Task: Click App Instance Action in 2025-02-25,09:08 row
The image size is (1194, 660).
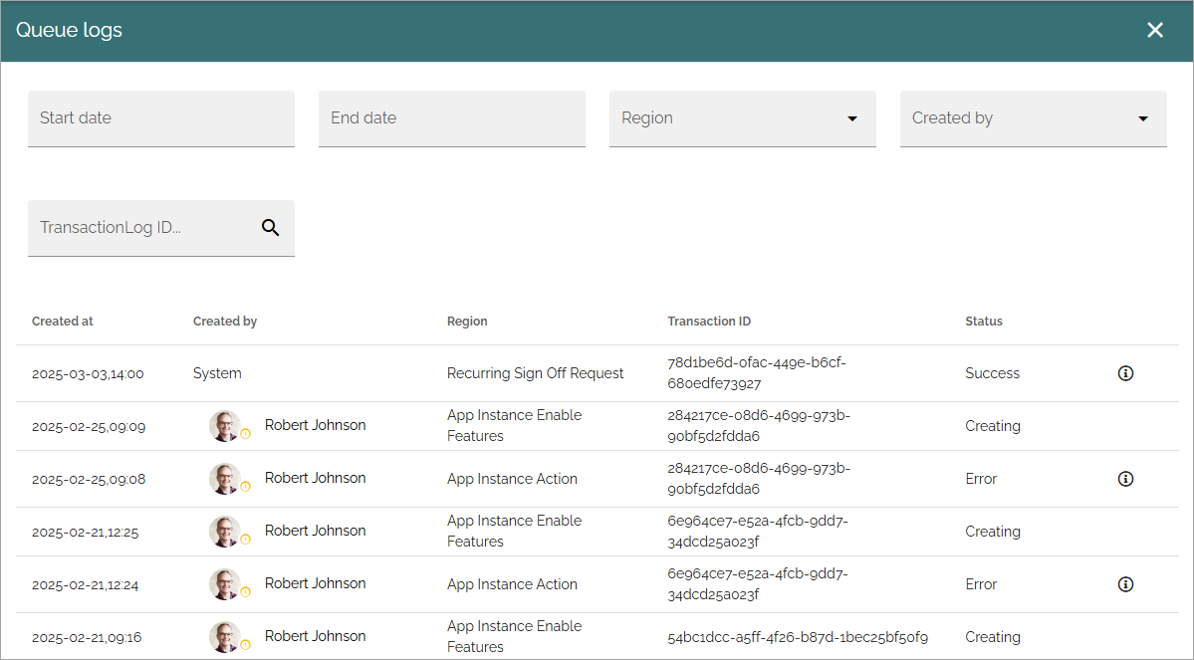Action: click(x=512, y=479)
